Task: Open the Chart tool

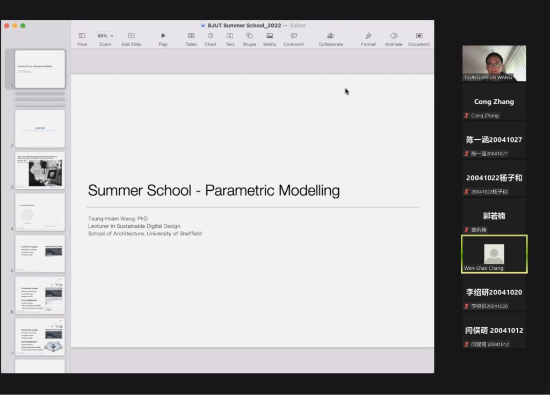Action: [211, 36]
